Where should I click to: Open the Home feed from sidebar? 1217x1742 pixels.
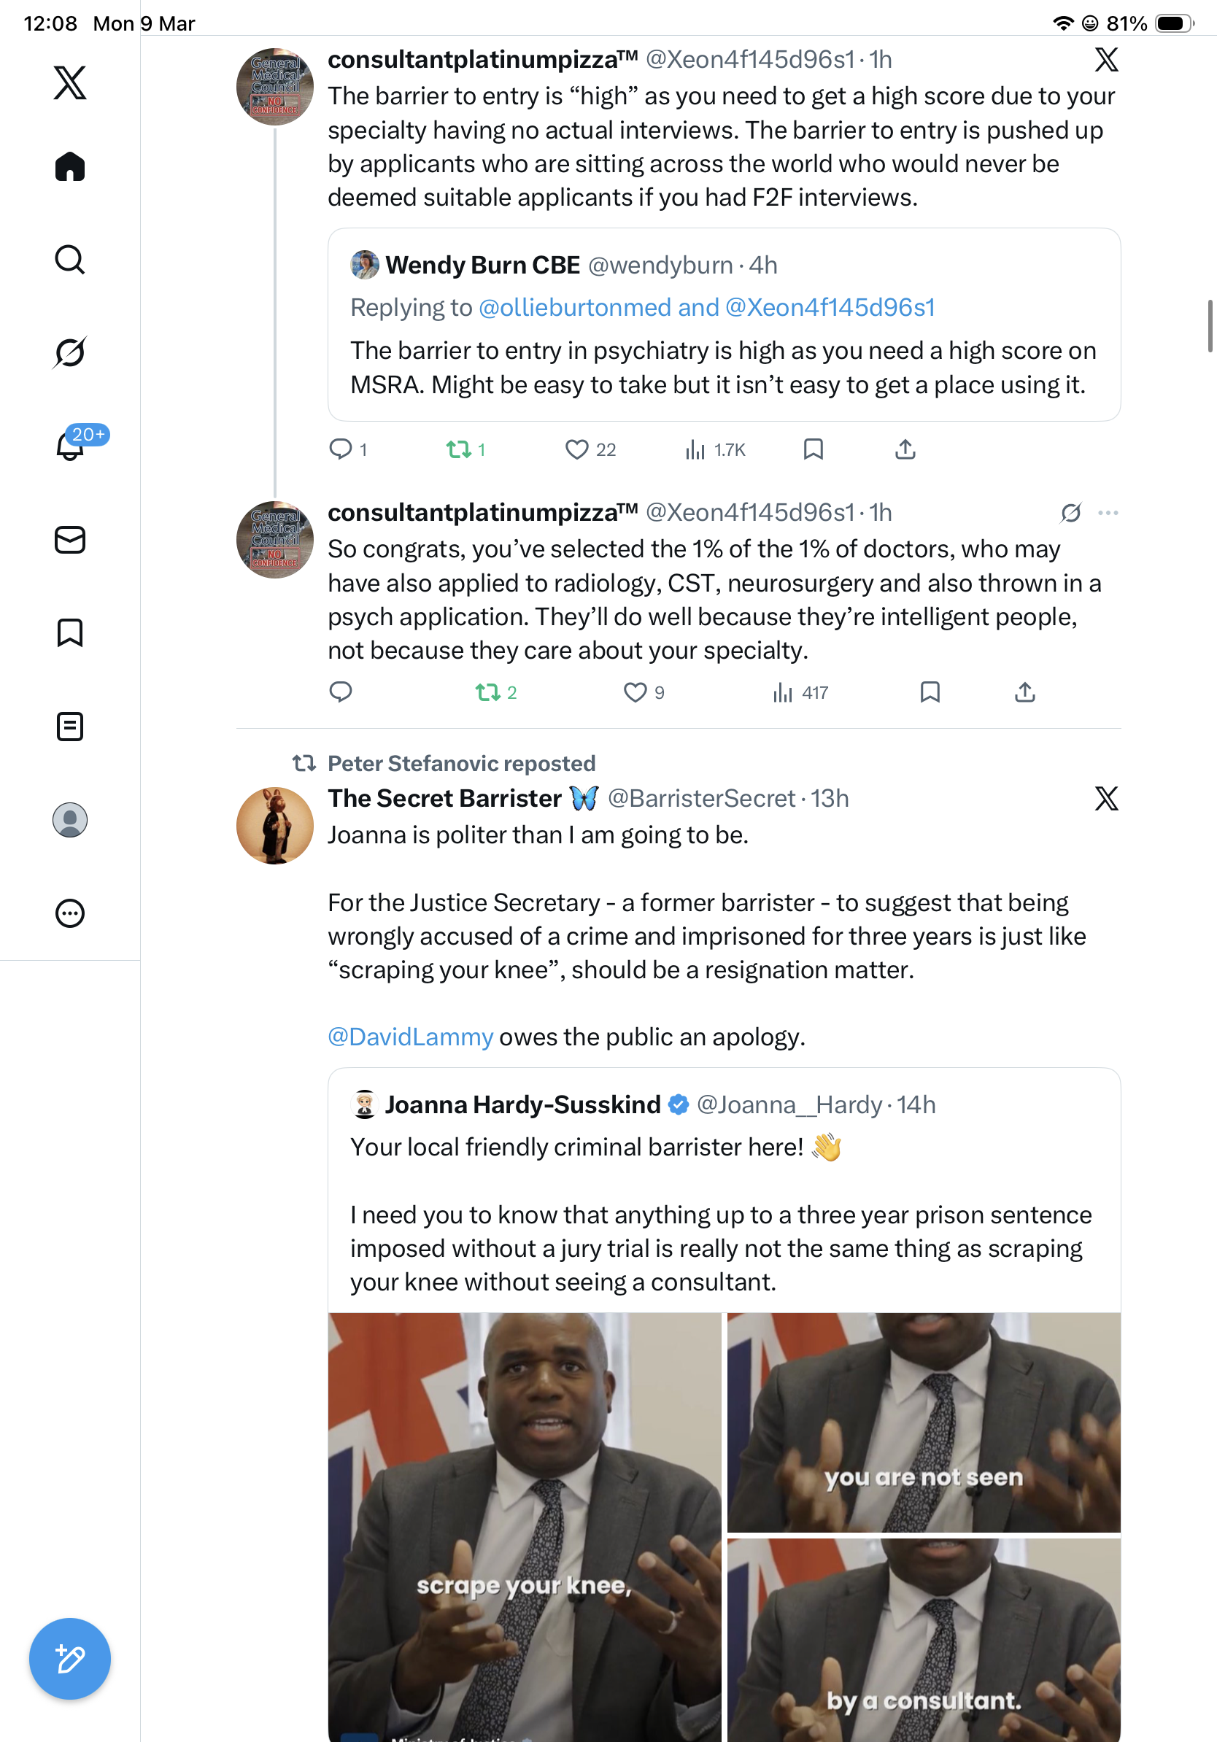70,166
